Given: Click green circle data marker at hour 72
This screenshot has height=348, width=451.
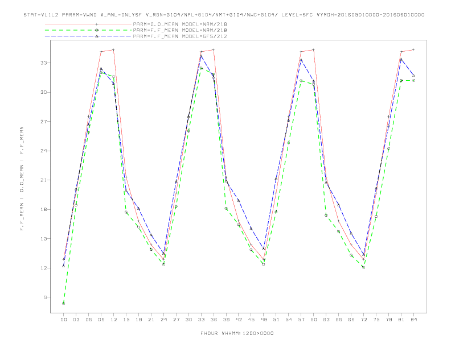Looking at the screenshot, I should (x=363, y=267).
